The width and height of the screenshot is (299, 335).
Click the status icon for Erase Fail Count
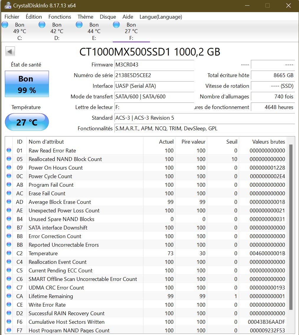9,193
